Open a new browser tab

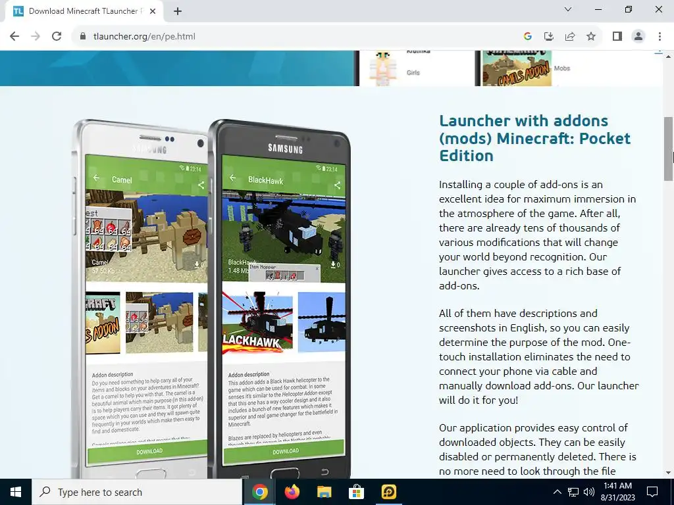click(178, 11)
